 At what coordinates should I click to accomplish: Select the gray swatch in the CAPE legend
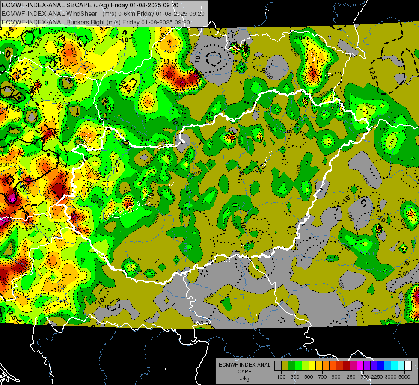tap(278, 366)
